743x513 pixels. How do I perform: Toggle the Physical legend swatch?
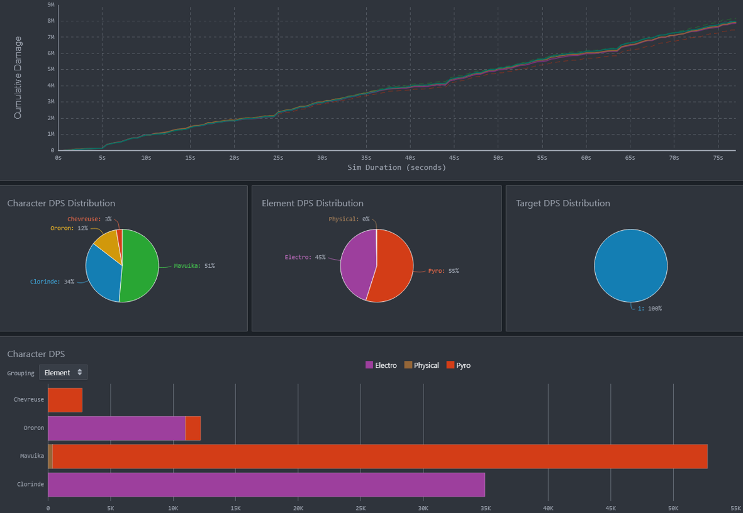[x=408, y=365]
